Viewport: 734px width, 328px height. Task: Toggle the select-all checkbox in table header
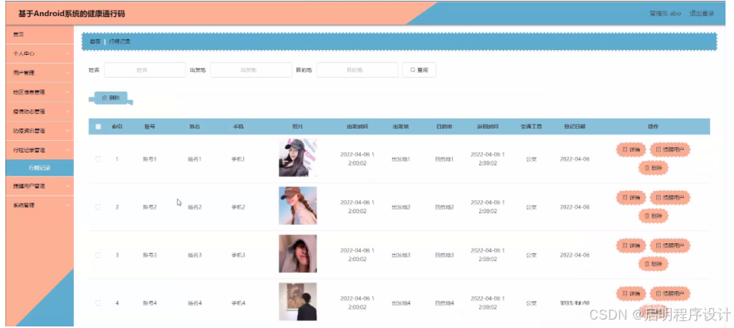click(x=99, y=126)
